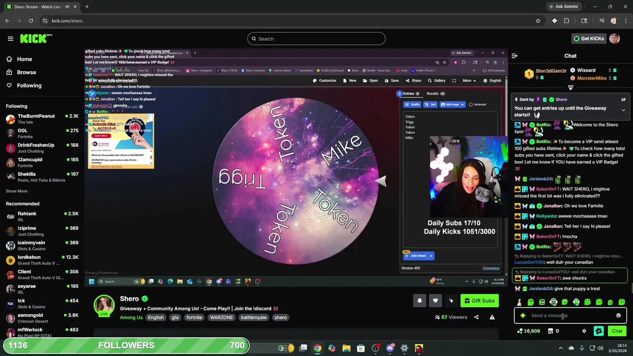This screenshot has height=356, width=633.
Task: Open DrinkFreshenUp channel in sidebar
Action: click(42, 148)
